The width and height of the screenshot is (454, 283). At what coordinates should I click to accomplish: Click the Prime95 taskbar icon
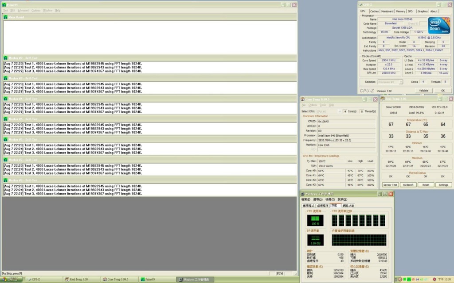click(143, 279)
